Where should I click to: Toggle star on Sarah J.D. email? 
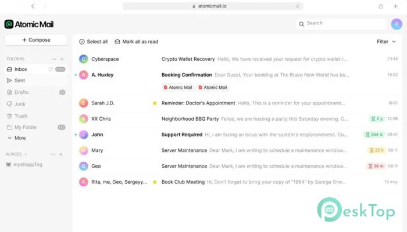(155, 103)
